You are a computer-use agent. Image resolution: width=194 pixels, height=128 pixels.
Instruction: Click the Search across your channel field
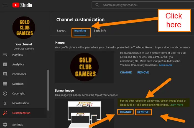coord(143,5)
